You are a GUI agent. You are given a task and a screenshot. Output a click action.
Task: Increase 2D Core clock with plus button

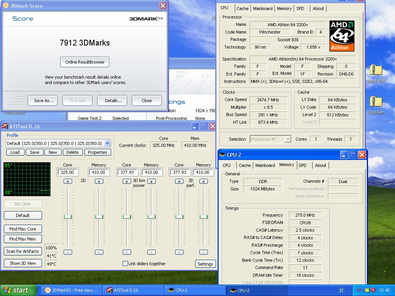pos(68,182)
